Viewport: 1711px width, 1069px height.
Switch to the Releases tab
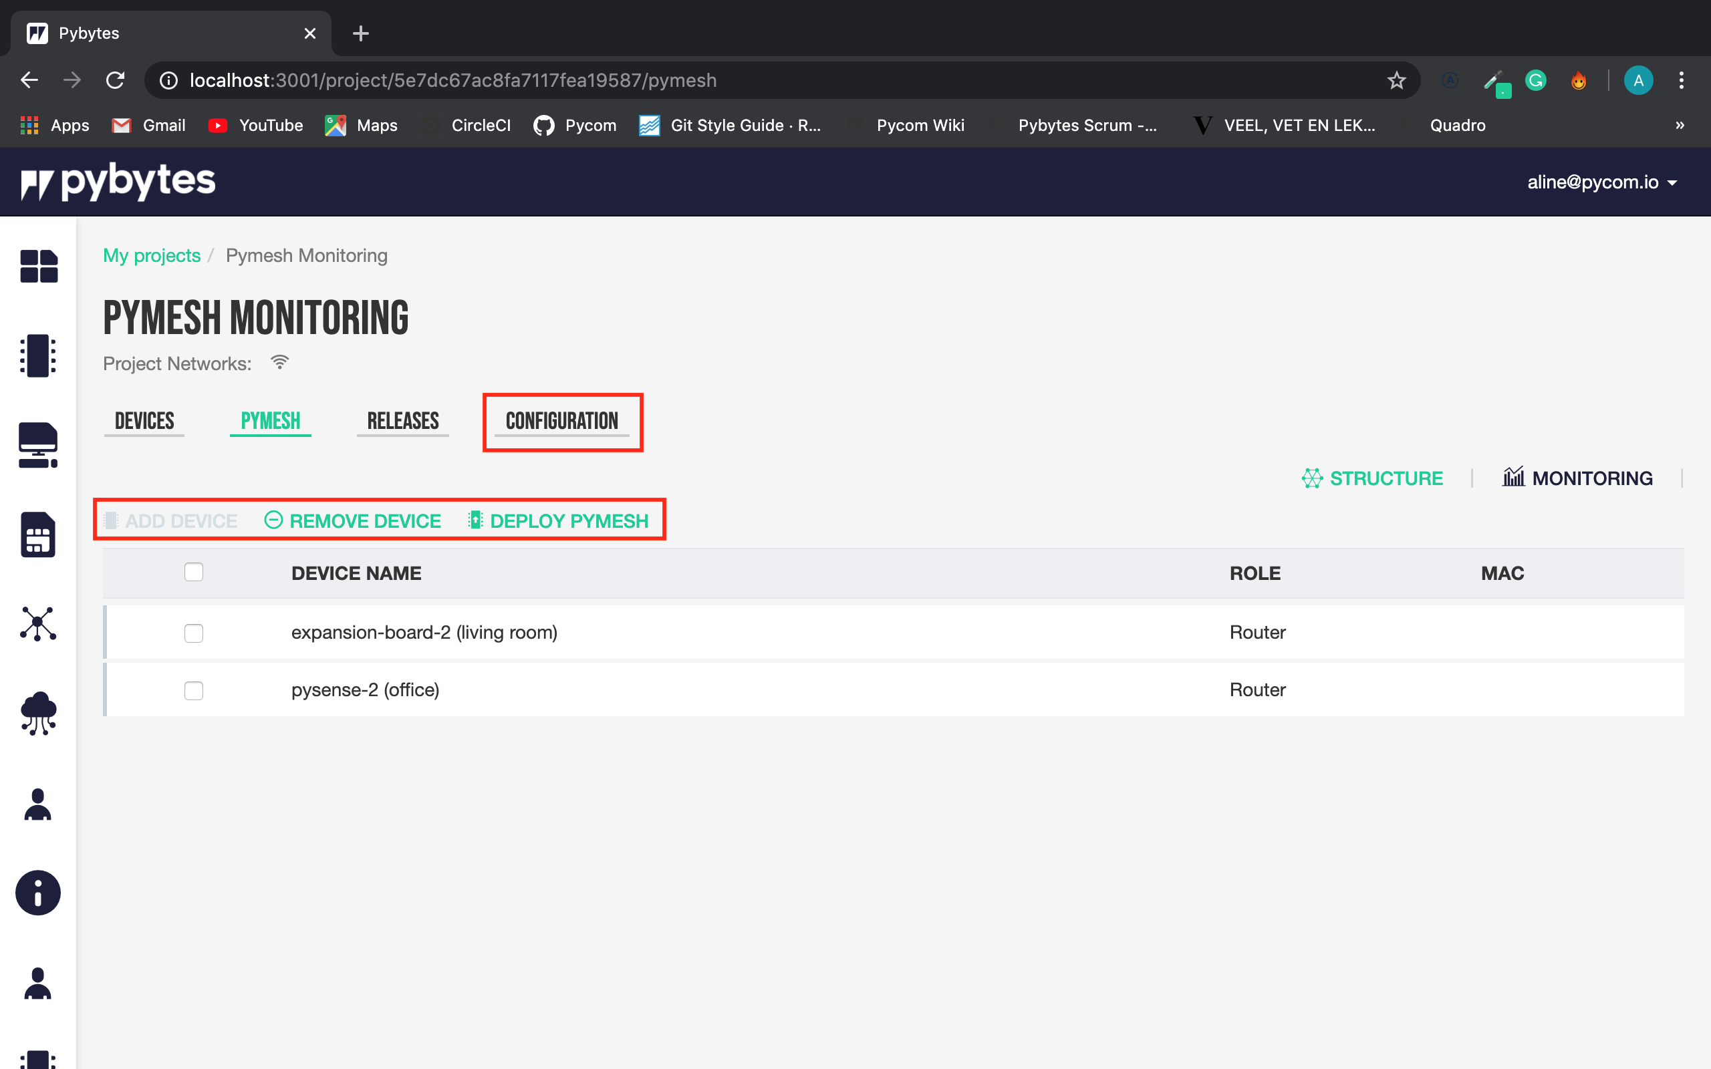(x=403, y=422)
